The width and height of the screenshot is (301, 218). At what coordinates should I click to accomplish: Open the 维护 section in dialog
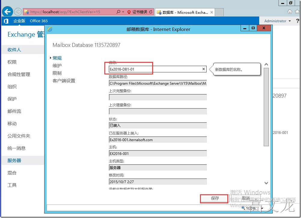57,65
